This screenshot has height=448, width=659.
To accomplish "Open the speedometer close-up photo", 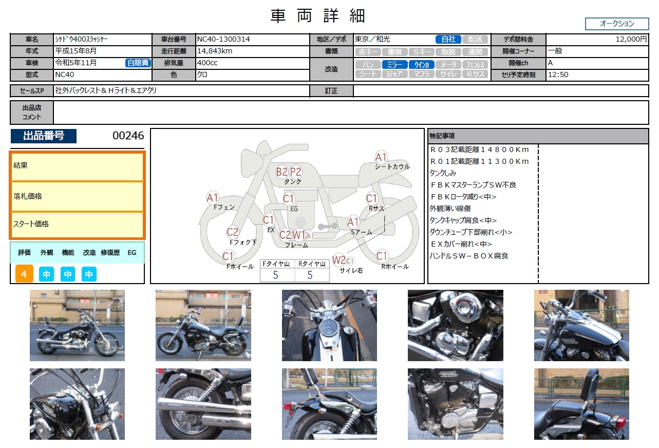I will click(x=329, y=325).
